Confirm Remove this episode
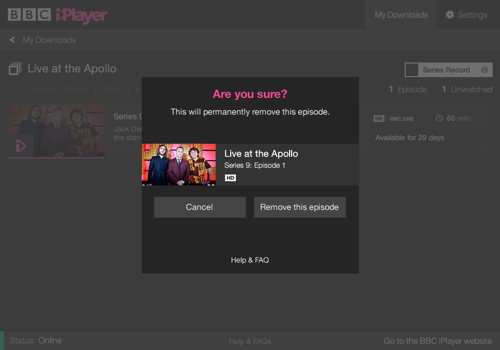This screenshot has width=500, height=350. [300, 207]
